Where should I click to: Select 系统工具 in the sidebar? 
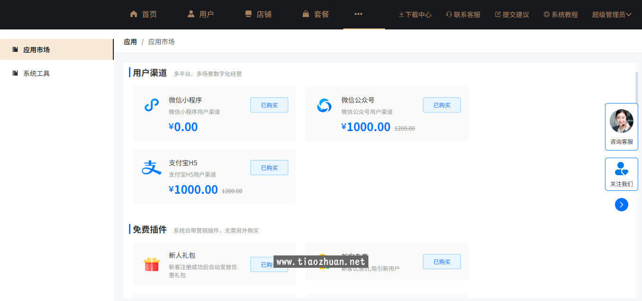(x=37, y=74)
